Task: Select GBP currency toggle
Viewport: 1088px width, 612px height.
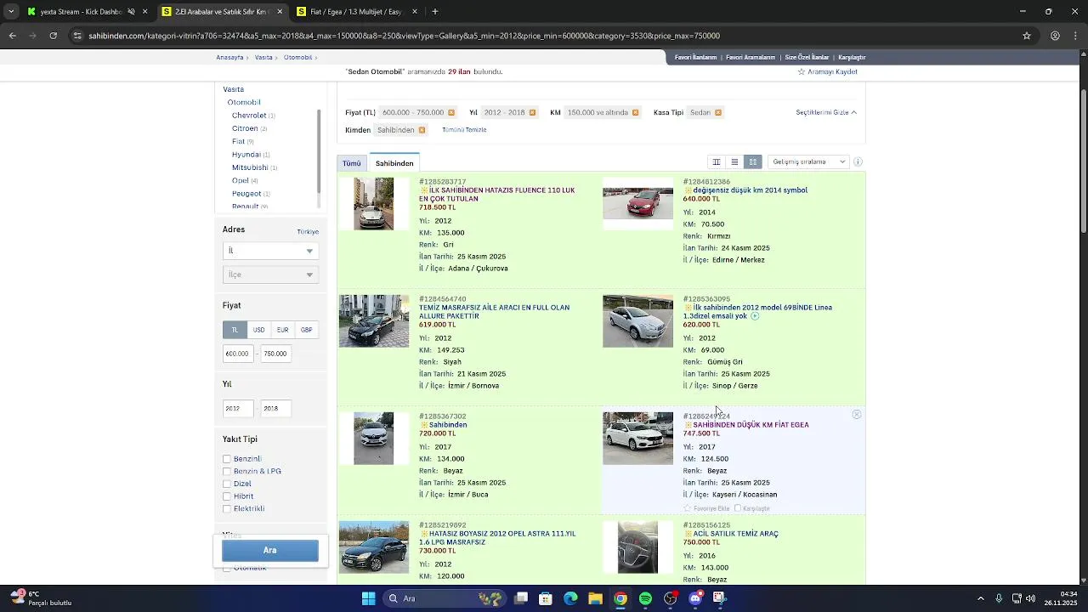Action: 306,330
